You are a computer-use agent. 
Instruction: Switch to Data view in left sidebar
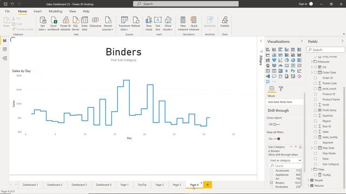coord(5,49)
